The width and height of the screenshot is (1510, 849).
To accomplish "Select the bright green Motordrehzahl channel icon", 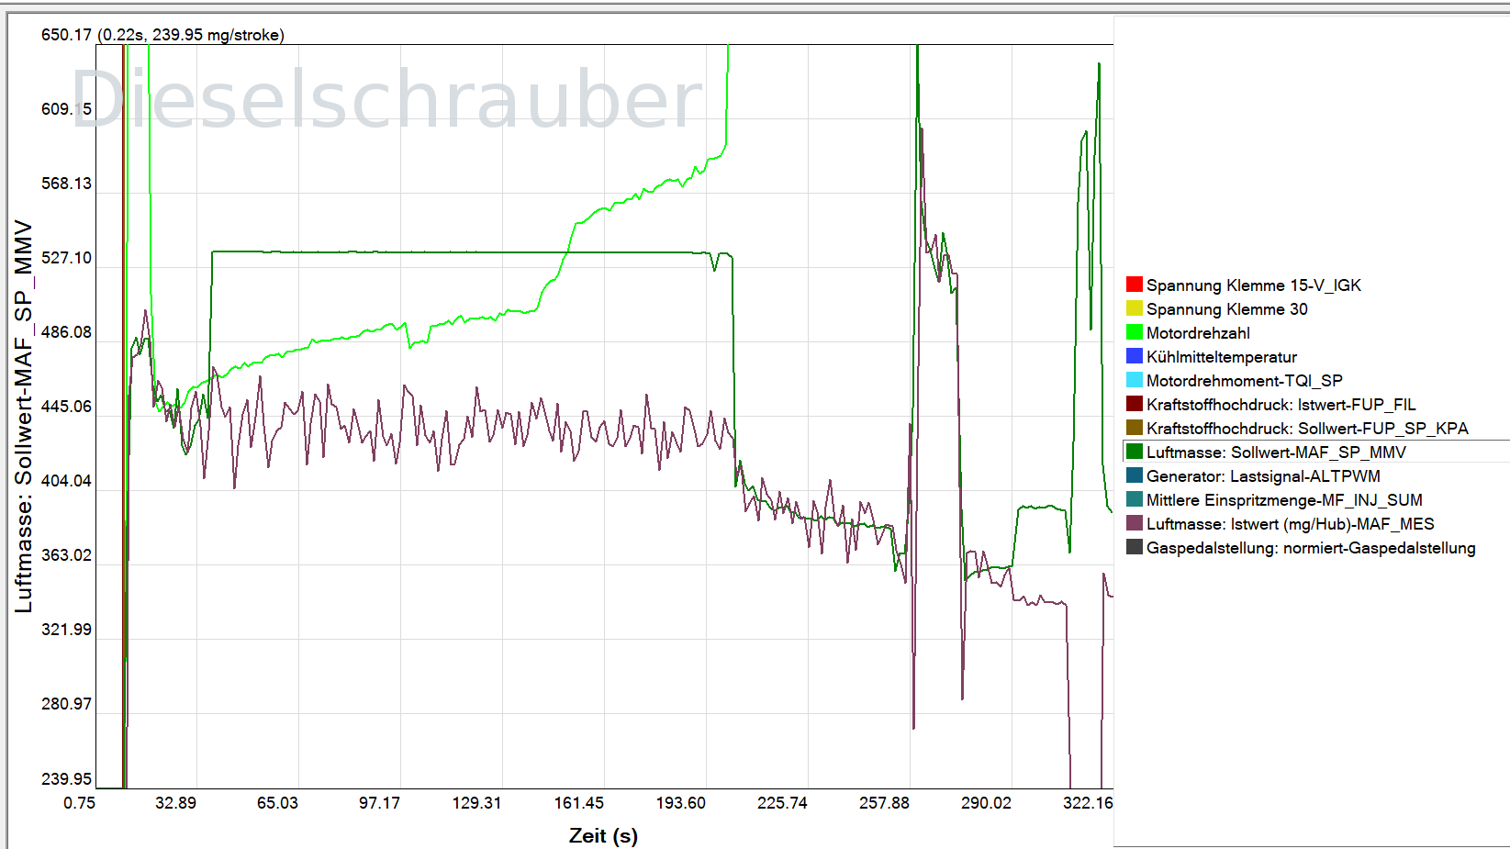I will coord(1134,333).
